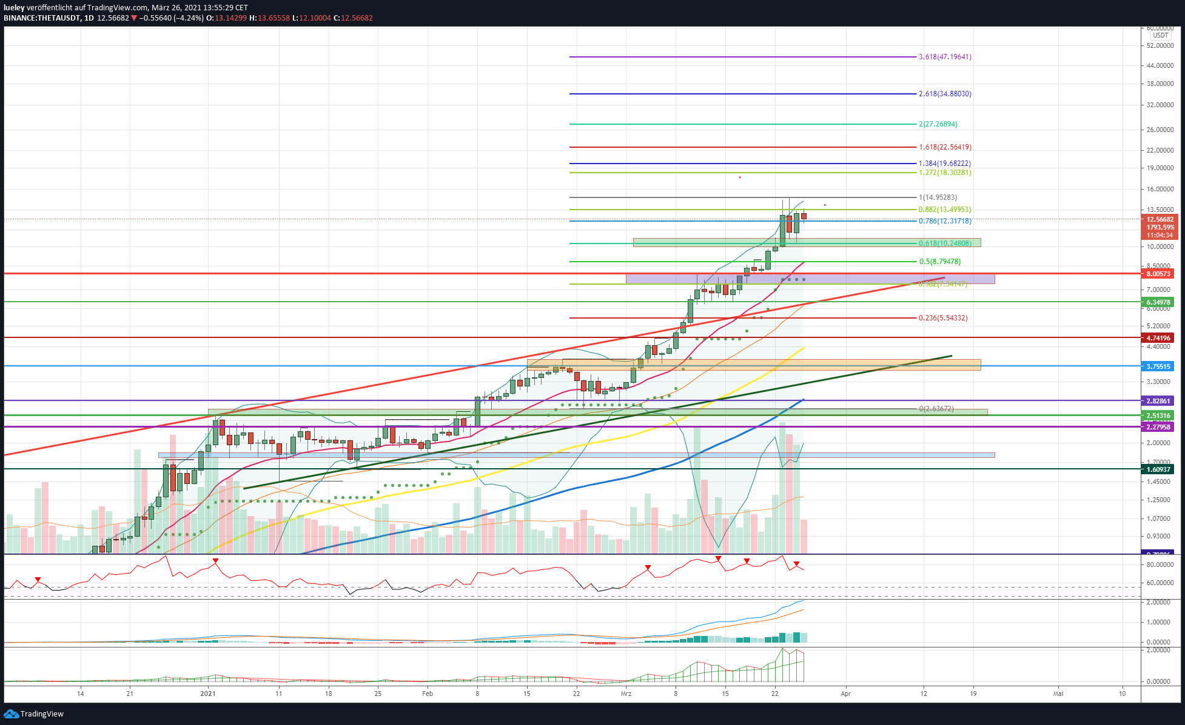Select the dark green 1.60937 price tag

(x=1158, y=469)
